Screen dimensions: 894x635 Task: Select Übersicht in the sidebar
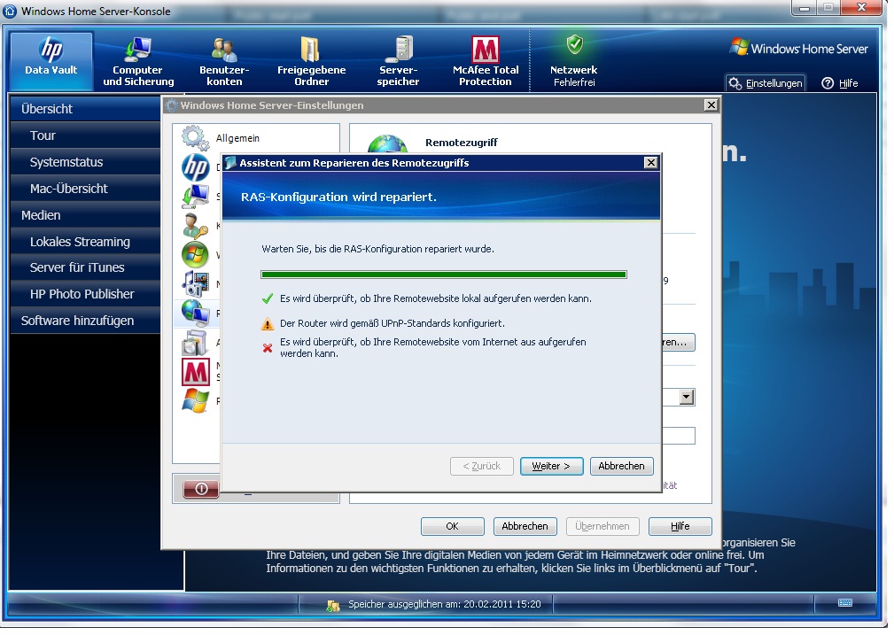[x=86, y=109]
